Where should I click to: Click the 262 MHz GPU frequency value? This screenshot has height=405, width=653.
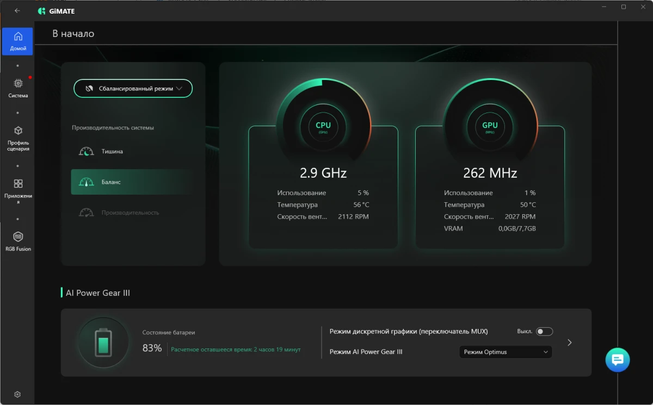pos(490,173)
